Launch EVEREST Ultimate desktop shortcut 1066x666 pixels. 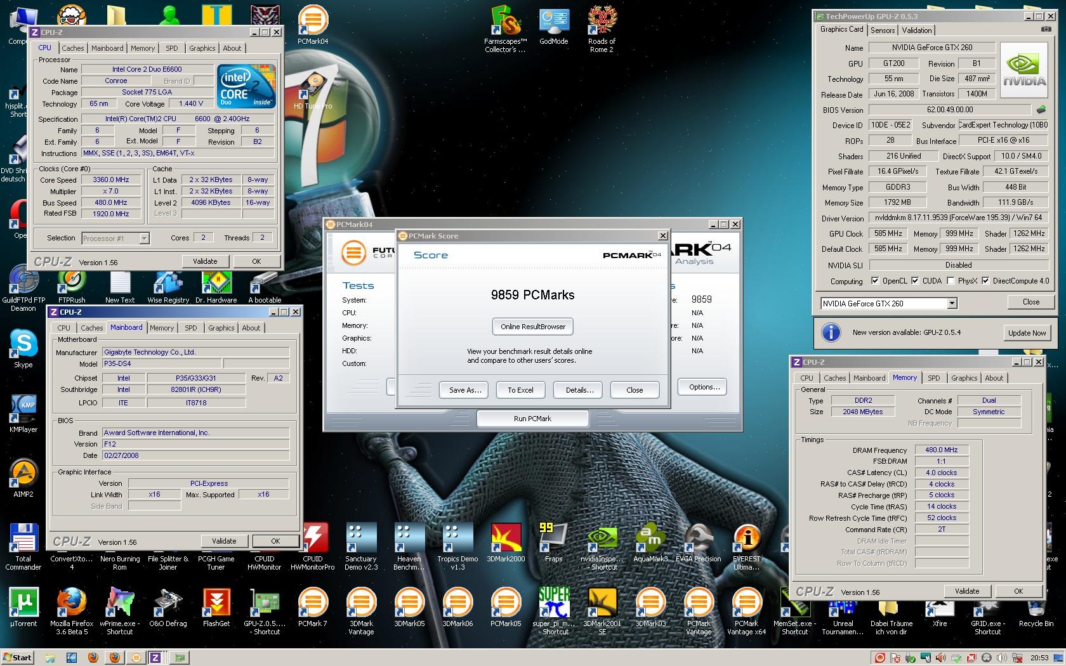pos(747,546)
